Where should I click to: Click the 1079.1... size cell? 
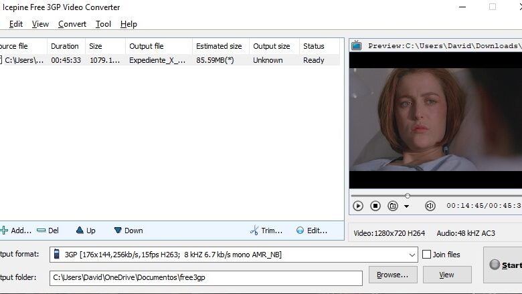[104, 60]
